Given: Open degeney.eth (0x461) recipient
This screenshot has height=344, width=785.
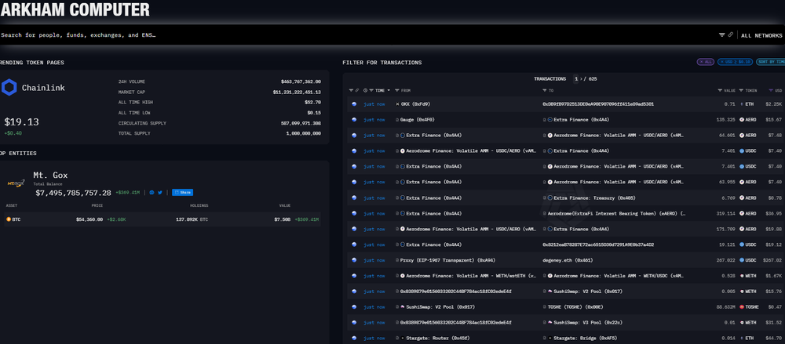Looking at the screenshot, I should pos(568,260).
